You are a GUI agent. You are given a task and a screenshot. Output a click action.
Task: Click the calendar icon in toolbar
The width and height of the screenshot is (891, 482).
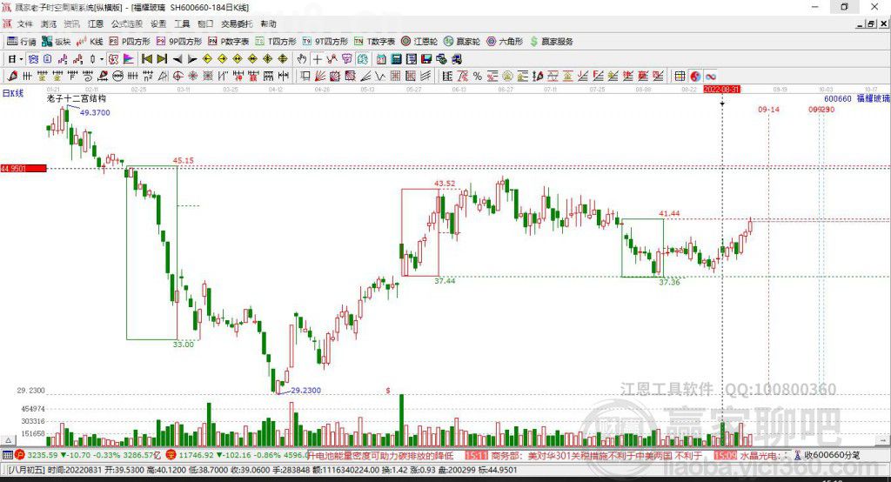tap(381, 59)
